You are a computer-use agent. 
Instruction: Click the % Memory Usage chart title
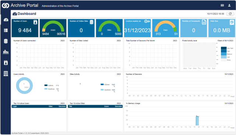click(133, 103)
